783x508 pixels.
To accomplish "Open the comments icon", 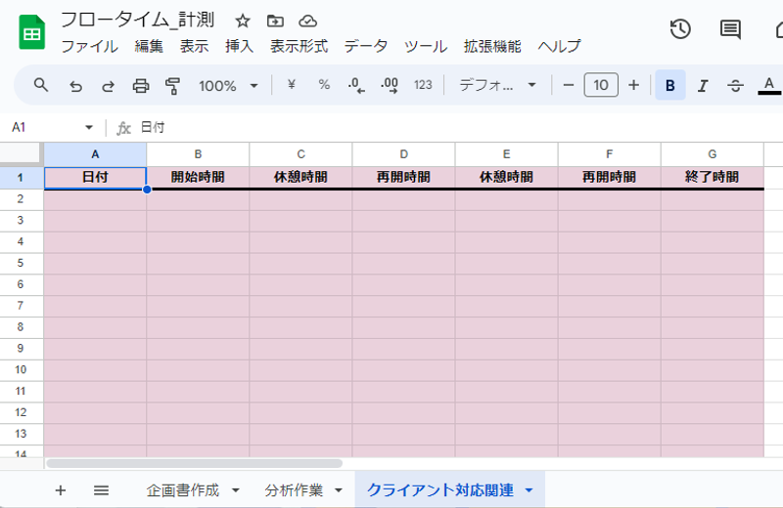I will tap(730, 29).
